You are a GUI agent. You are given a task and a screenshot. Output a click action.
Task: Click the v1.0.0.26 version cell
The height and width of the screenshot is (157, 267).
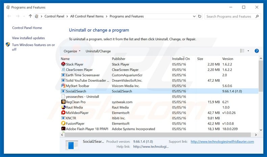click(229, 113)
